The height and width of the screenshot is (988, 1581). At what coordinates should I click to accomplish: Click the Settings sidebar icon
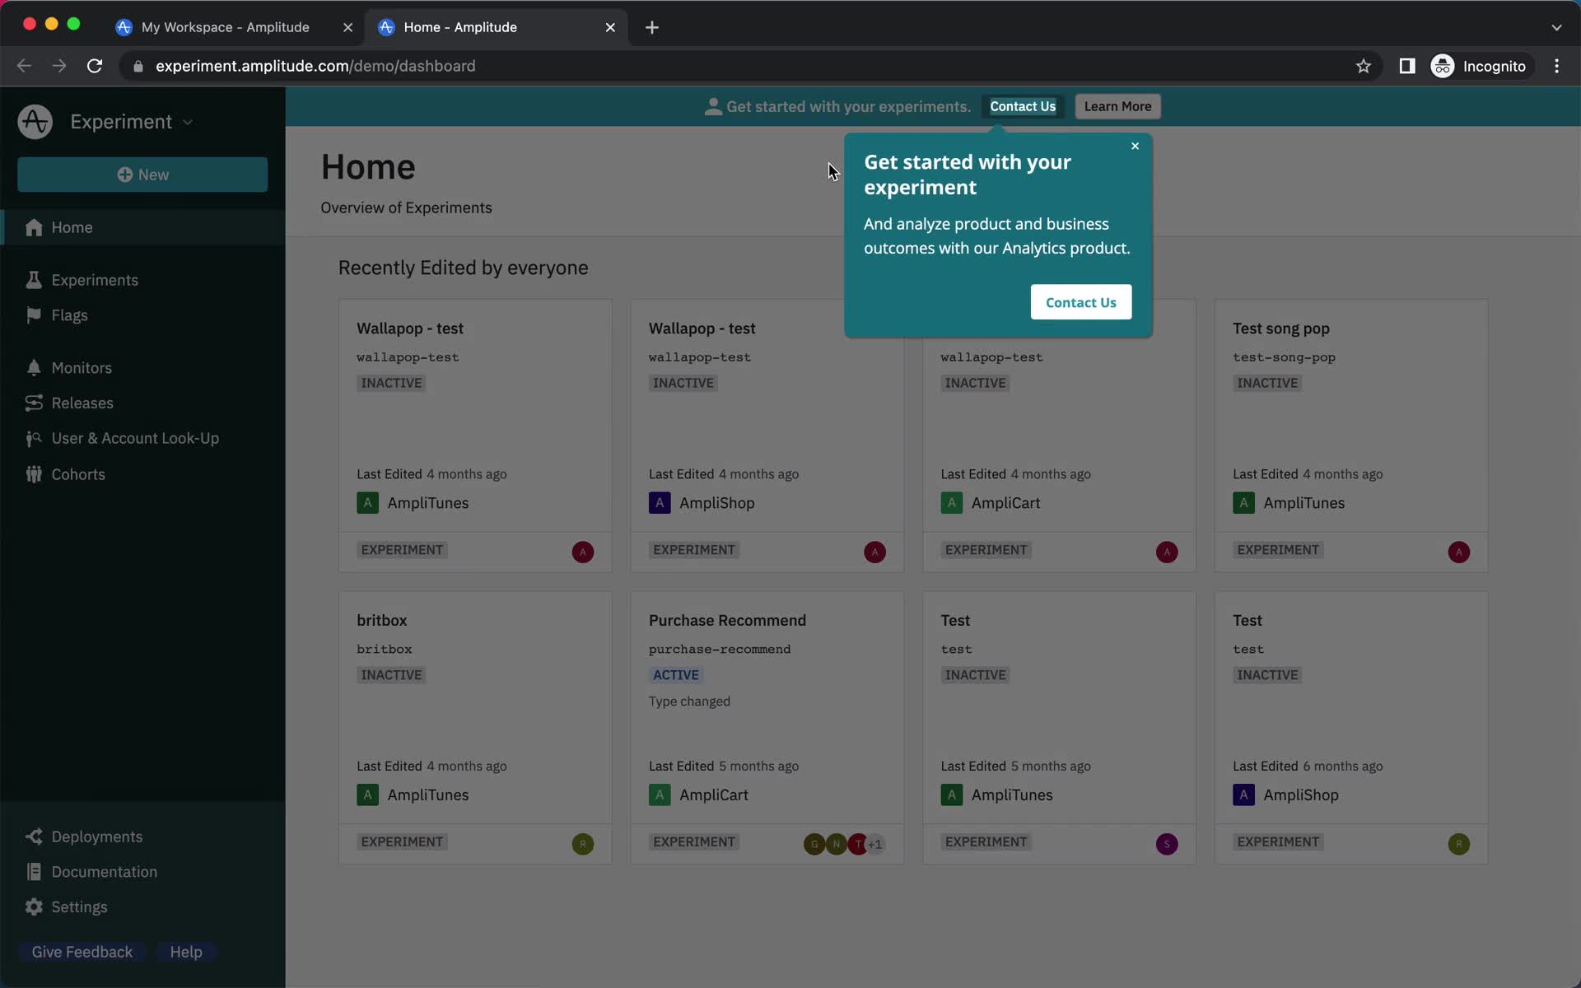(x=33, y=908)
